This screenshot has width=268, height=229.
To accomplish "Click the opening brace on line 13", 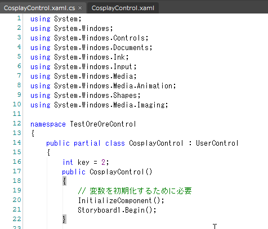I will tap(33, 133).
